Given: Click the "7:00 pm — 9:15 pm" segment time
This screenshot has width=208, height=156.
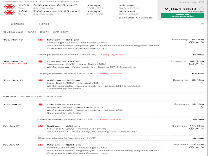Looking at the screenshot, I should [x=63, y=105].
